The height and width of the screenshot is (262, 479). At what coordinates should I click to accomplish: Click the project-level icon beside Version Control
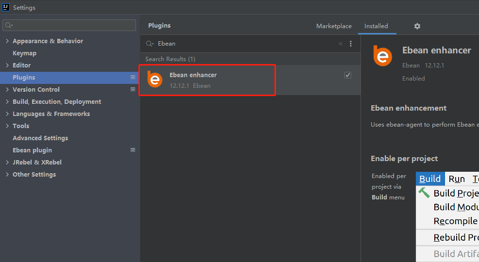133,89
